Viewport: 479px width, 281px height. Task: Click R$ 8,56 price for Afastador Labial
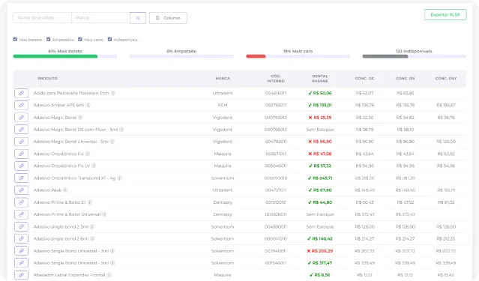tap(320, 275)
